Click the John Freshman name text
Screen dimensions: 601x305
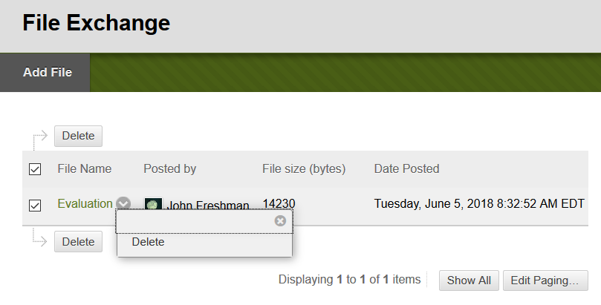coord(208,206)
